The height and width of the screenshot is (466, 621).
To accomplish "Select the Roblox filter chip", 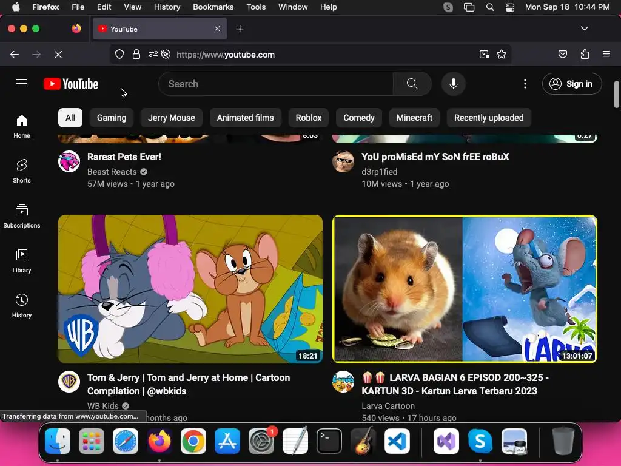I will pyautogui.click(x=309, y=118).
